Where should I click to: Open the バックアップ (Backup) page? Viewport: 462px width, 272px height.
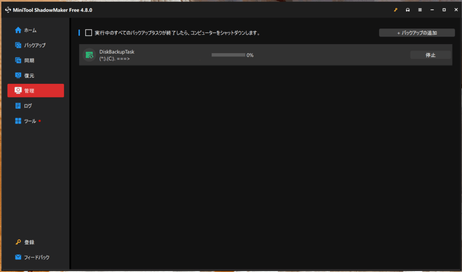point(34,45)
